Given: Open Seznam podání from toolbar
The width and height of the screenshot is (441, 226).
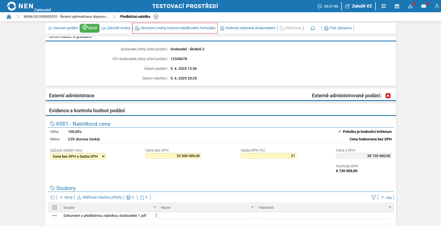Looking at the screenshot, I should pyautogui.click(x=63, y=28).
